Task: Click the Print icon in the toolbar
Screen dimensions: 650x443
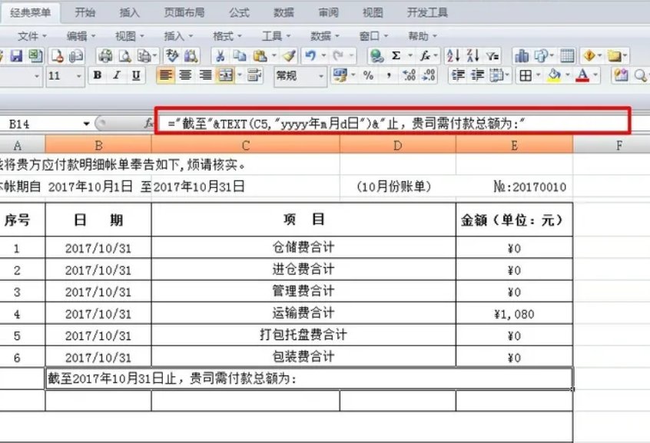Action: [x=106, y=55]
